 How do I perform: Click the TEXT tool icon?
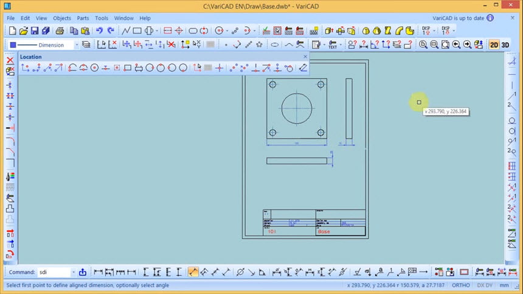333,44
